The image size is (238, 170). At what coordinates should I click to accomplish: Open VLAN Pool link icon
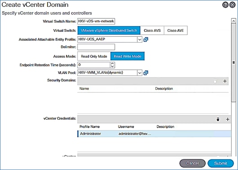pos(145,73)
